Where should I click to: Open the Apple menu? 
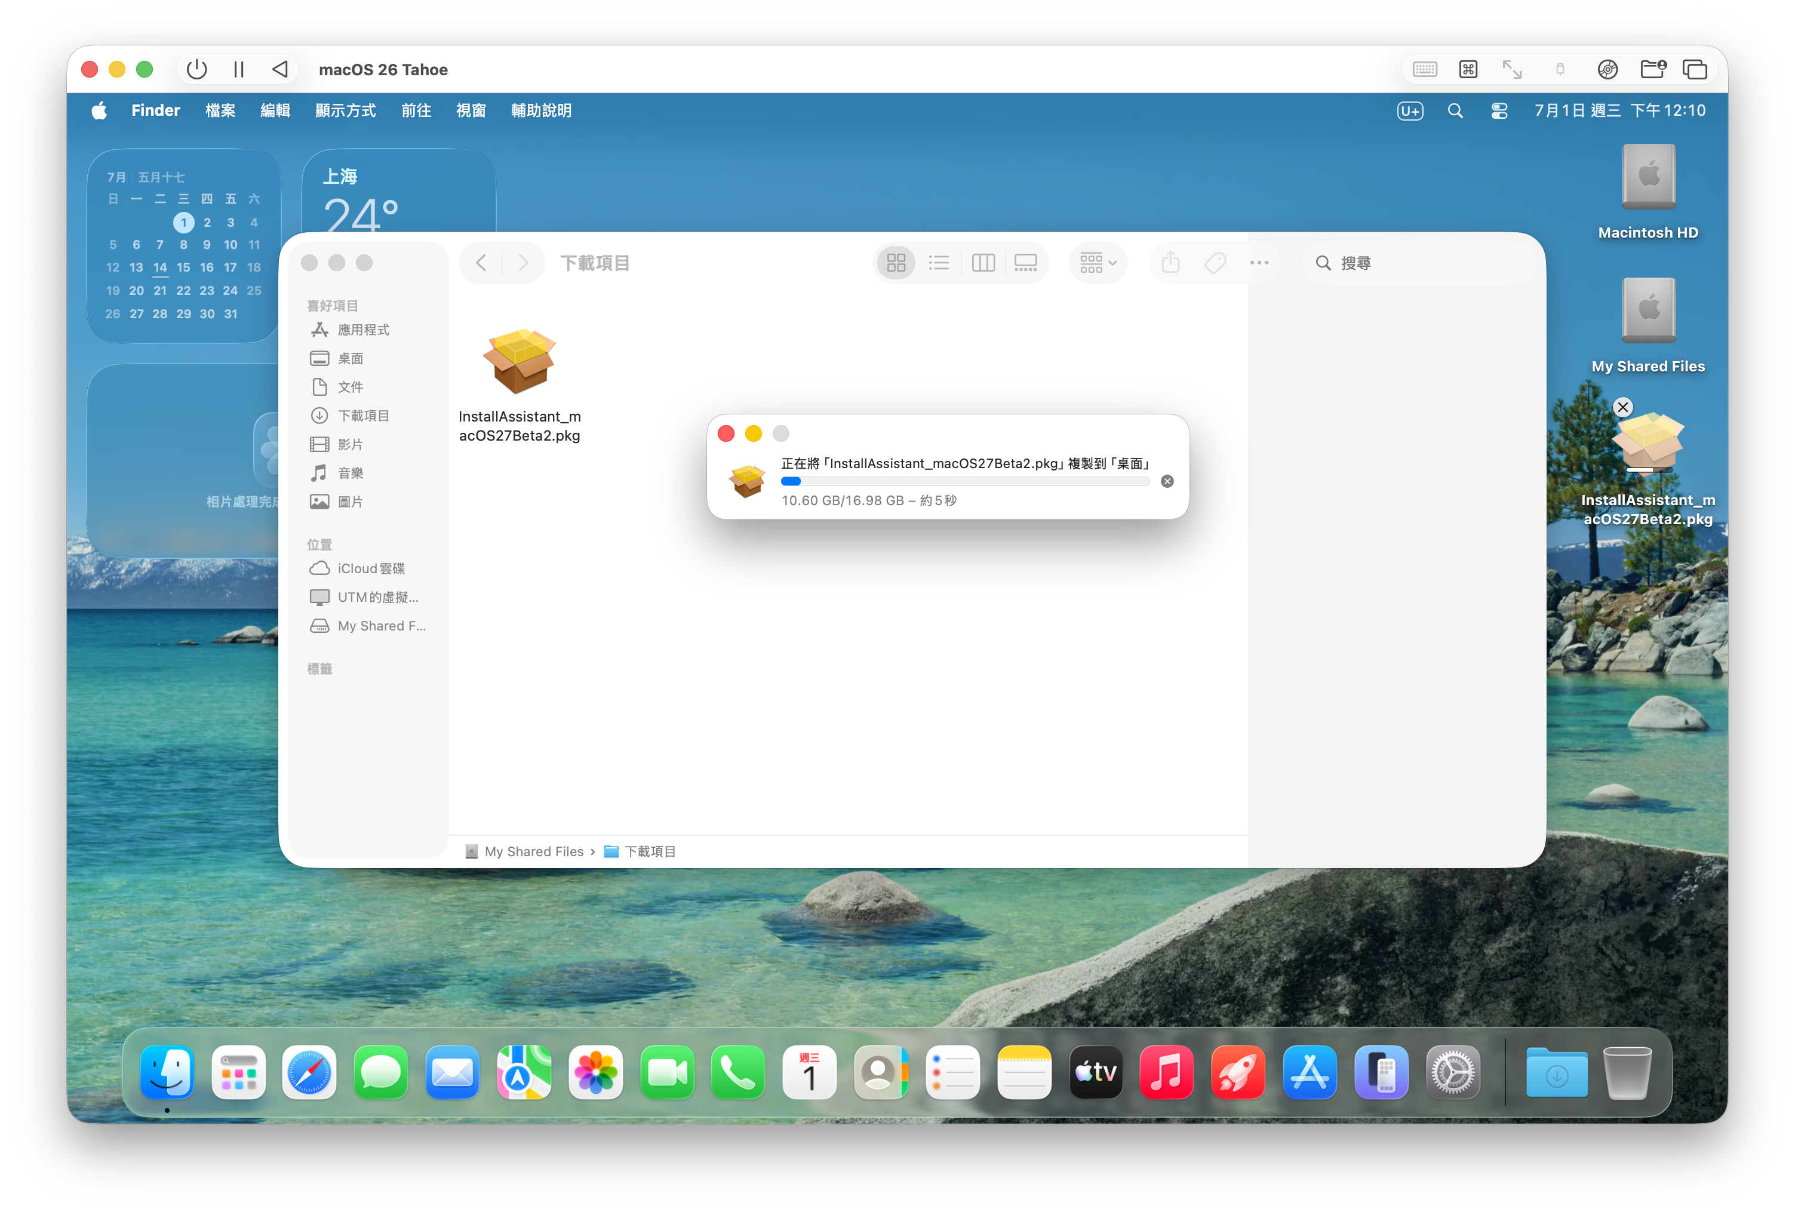99,110
